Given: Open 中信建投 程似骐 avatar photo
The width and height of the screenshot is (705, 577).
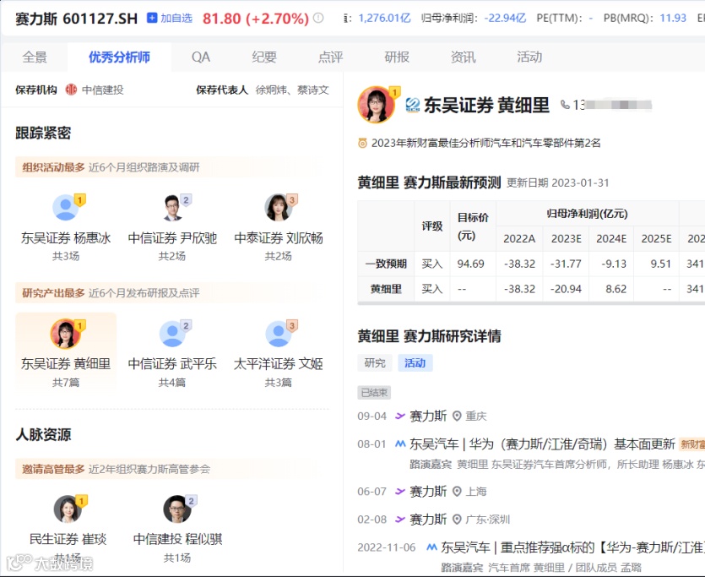Looking at the screenshot, I should [x=177, y=509].
